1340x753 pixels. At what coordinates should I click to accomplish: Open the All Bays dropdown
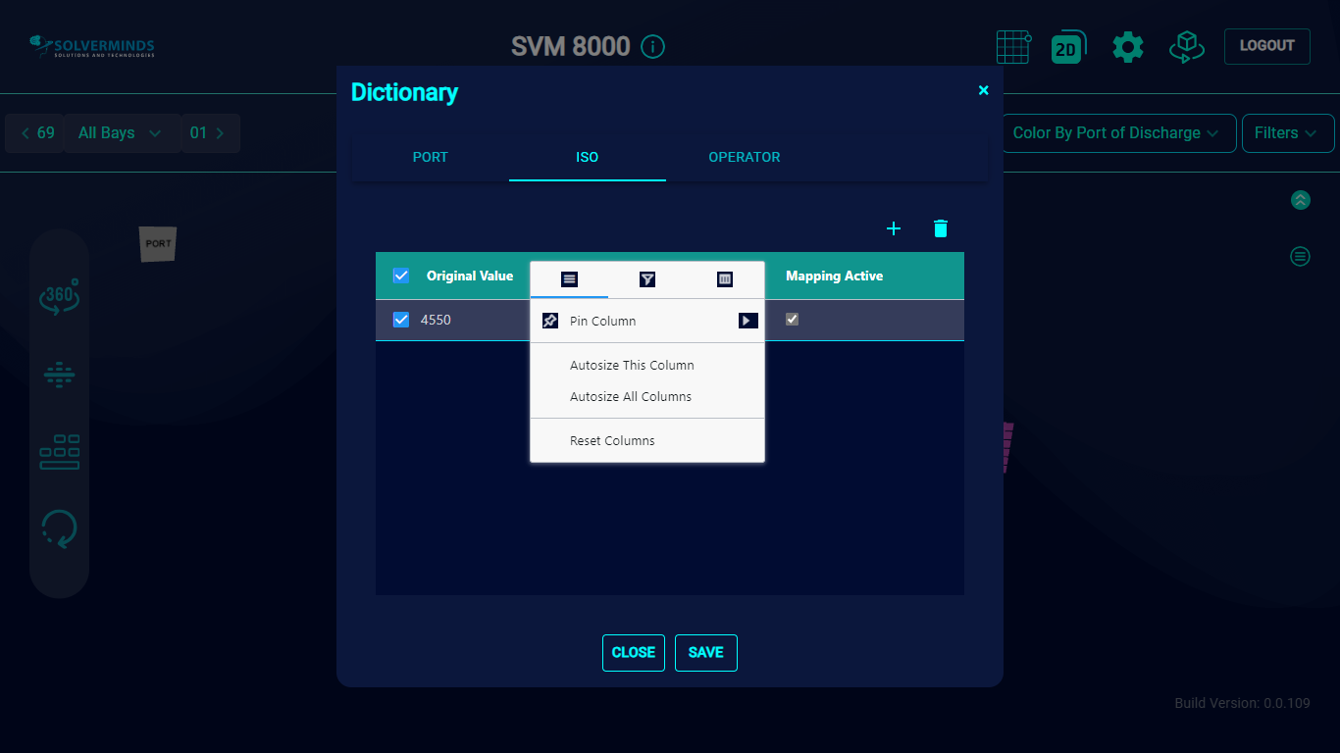coord(120,133)
